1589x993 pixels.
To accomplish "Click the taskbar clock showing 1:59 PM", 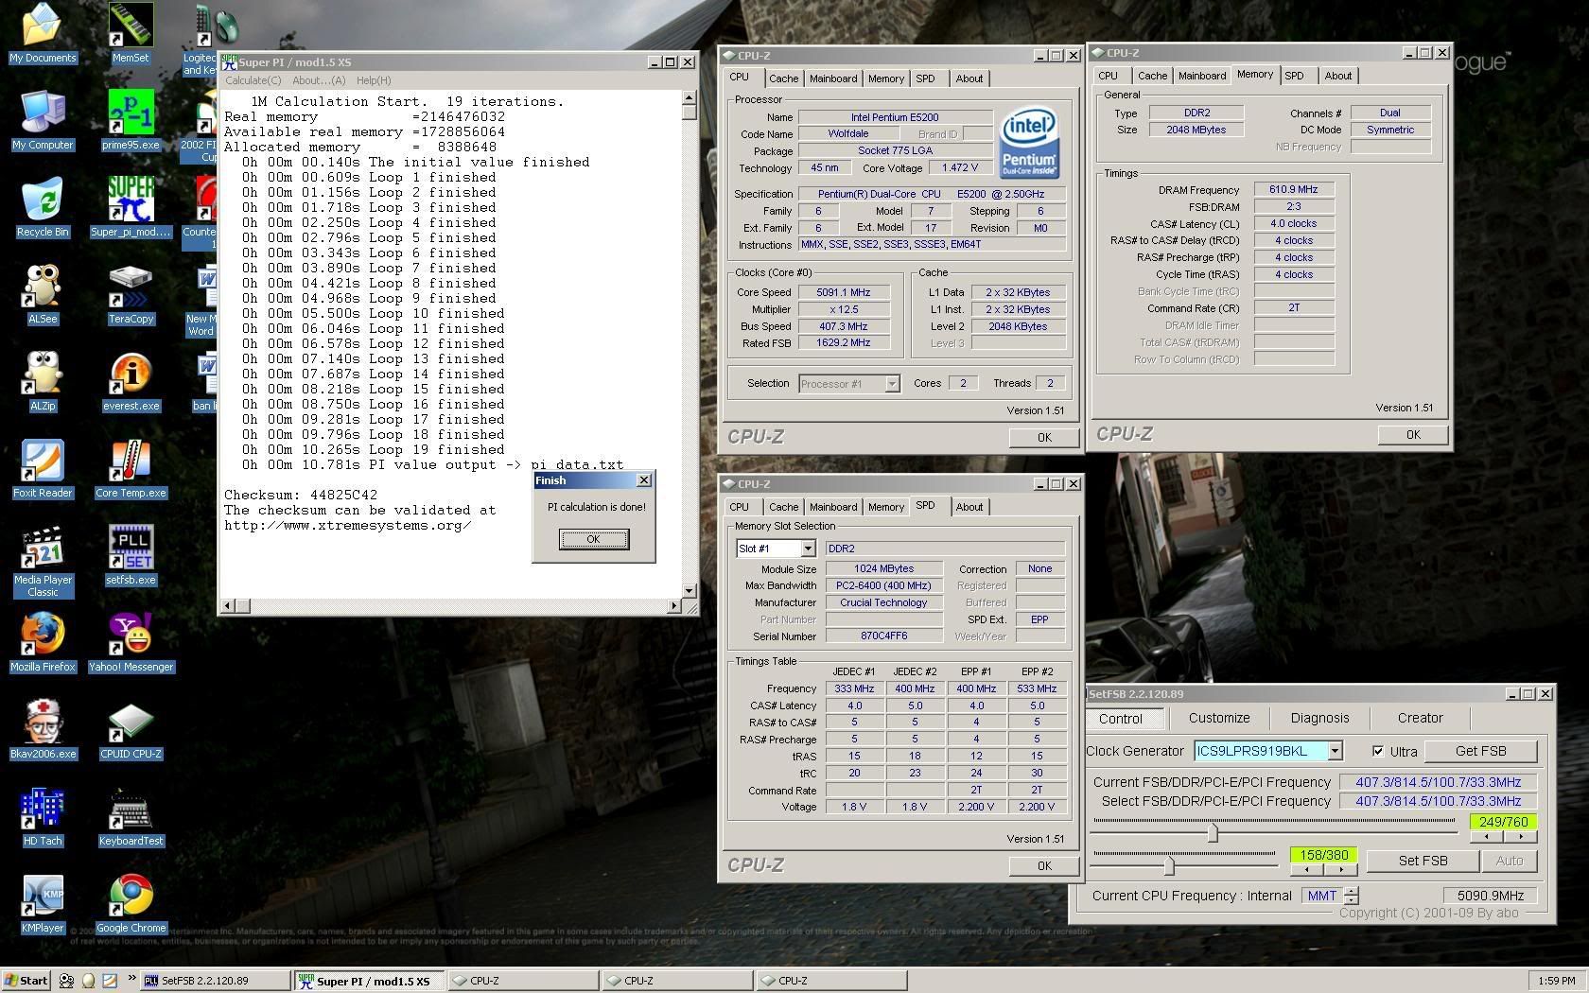I will (x=1556, y=981).
